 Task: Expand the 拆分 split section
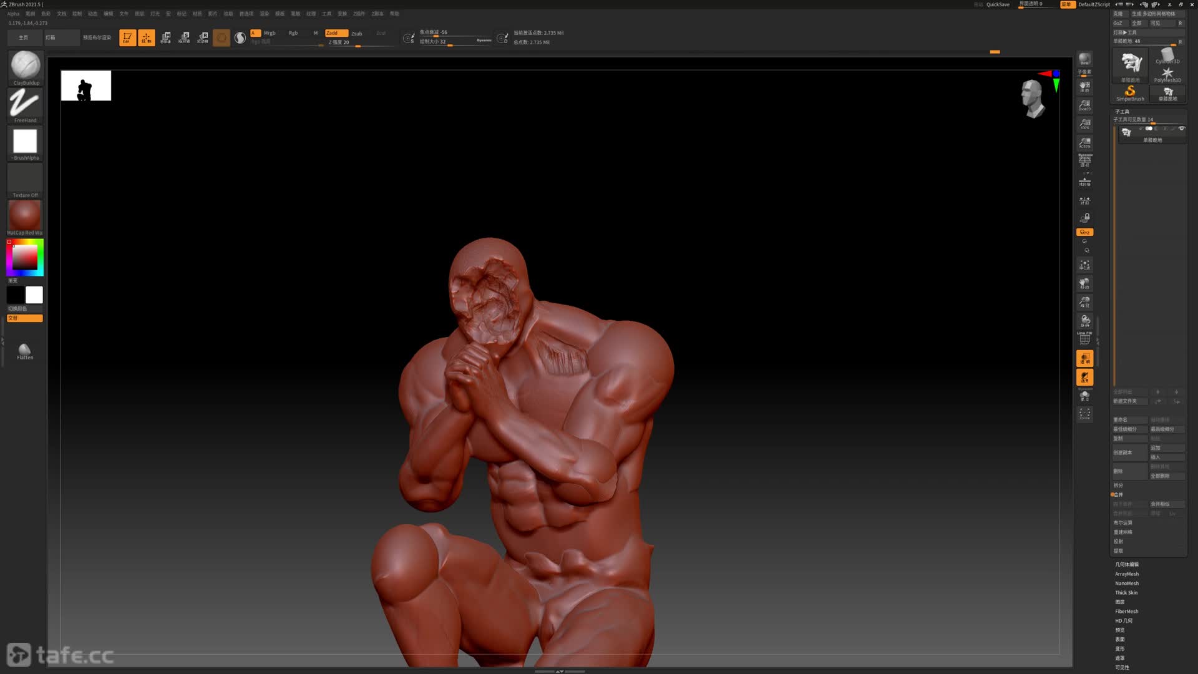point(1118,486)
